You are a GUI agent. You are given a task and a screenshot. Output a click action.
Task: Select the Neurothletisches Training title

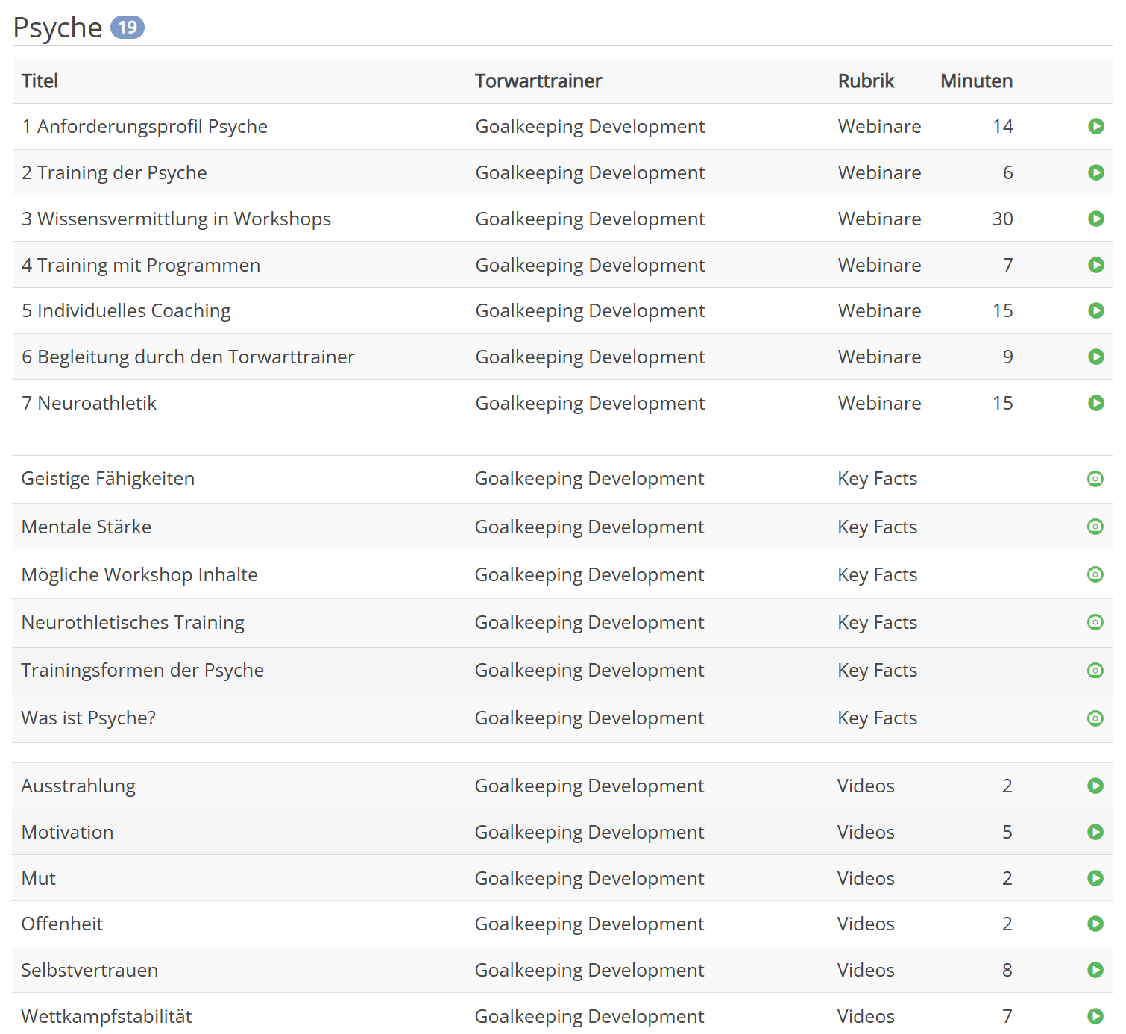click(133, 622)
